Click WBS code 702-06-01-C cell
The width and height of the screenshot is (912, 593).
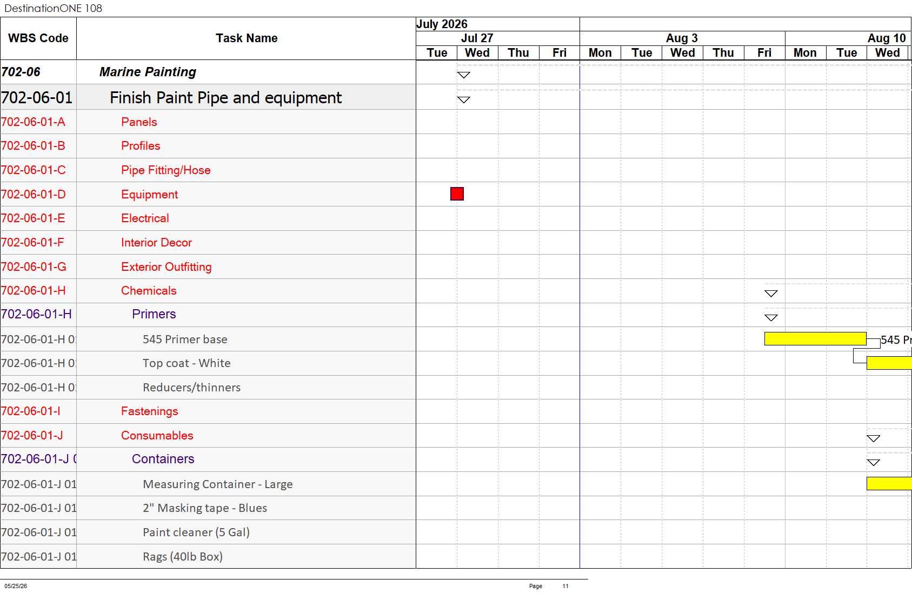[x=38, y=170]
